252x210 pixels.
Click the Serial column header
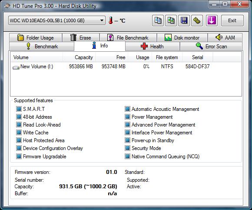coord(198,57)
